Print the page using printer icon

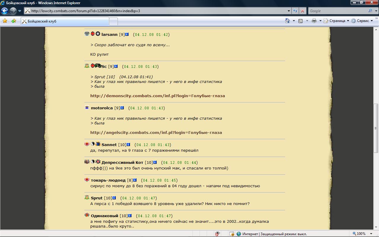(x=314, y=21)
